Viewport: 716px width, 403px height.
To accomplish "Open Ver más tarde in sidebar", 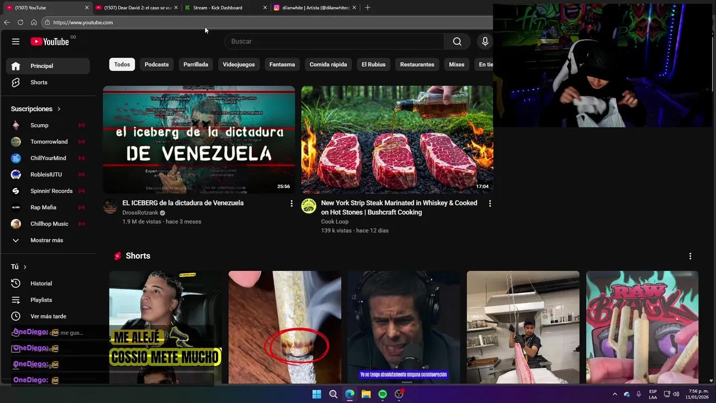I will click(48, 316).
